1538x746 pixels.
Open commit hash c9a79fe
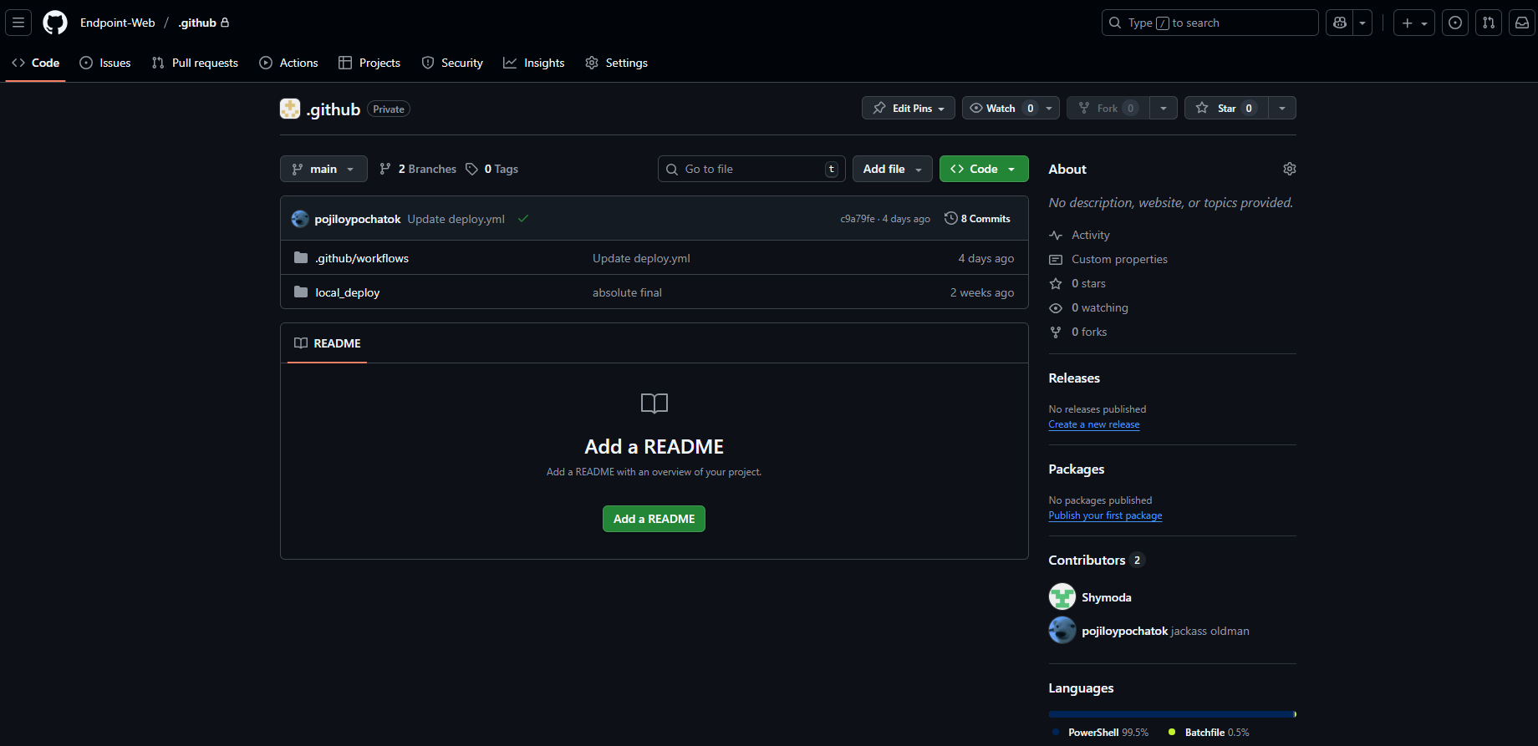point(858,219)
